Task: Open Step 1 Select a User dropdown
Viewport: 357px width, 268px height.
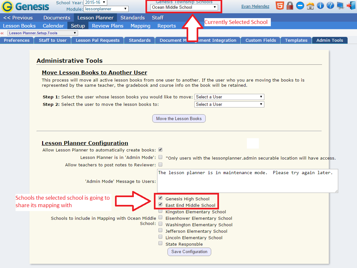Action: 229,97
